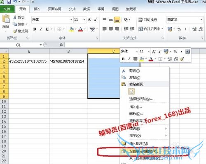Screen dimensions: 206x164
Task: Center text horizontally in ribbon
Action: coord(111,29)
